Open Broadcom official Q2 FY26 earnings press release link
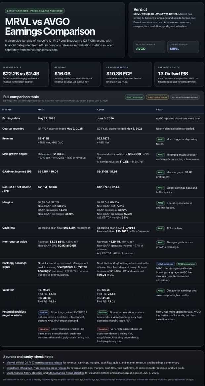Image resolution: width=205 pixels, height=386 pixels. point(36,368)
